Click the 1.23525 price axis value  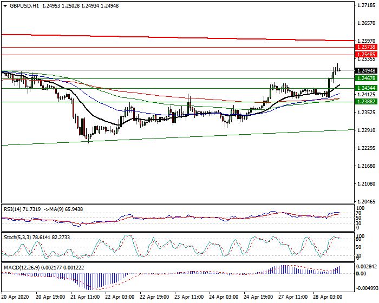pos(367,113)
